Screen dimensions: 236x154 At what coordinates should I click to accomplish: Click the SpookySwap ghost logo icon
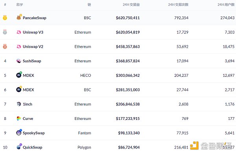[x=19, y=132]
